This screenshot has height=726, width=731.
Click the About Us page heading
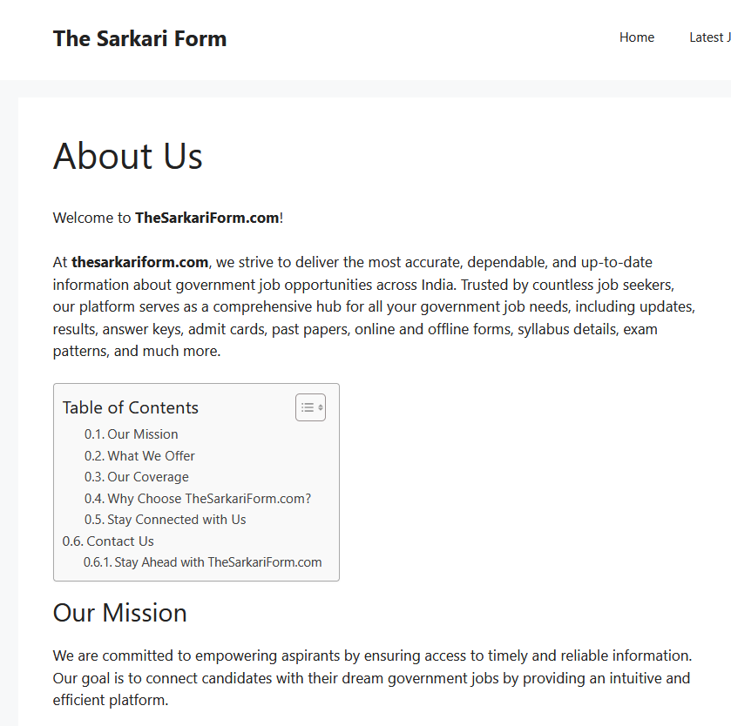[x=128, y=156]
